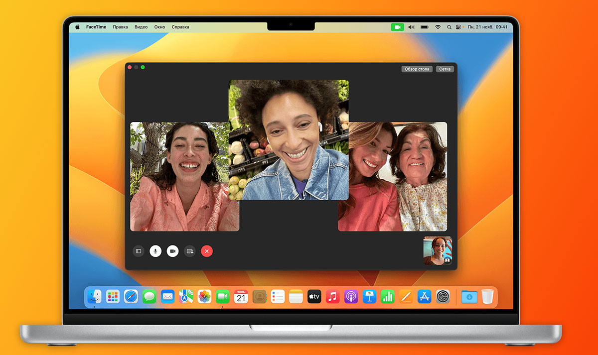Click FaceTime icon in the Dock
Screen dimensions: 598x355
point(222,297)
